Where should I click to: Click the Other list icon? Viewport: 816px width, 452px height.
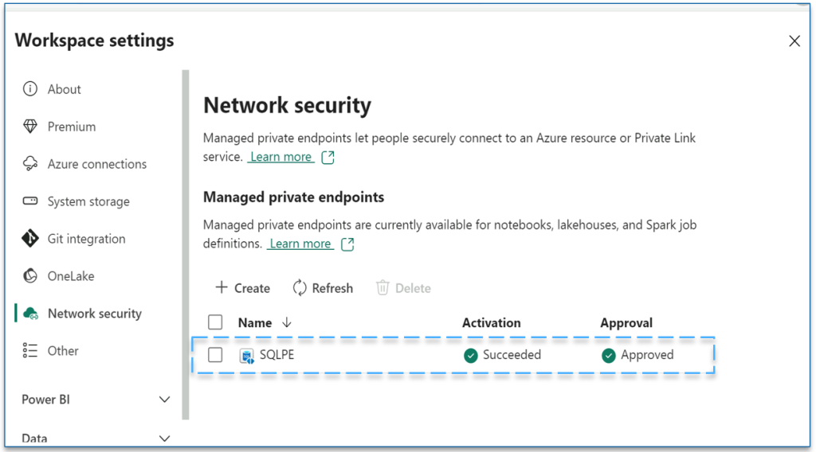30,351
